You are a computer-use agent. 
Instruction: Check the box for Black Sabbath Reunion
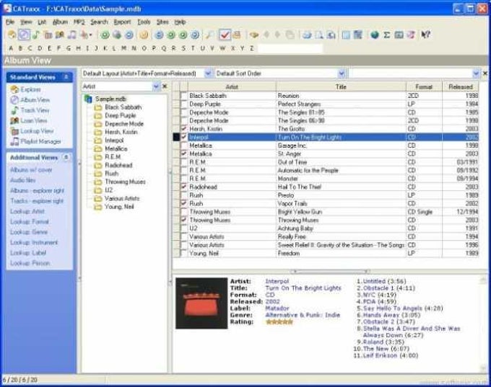(x=184, y=96)
